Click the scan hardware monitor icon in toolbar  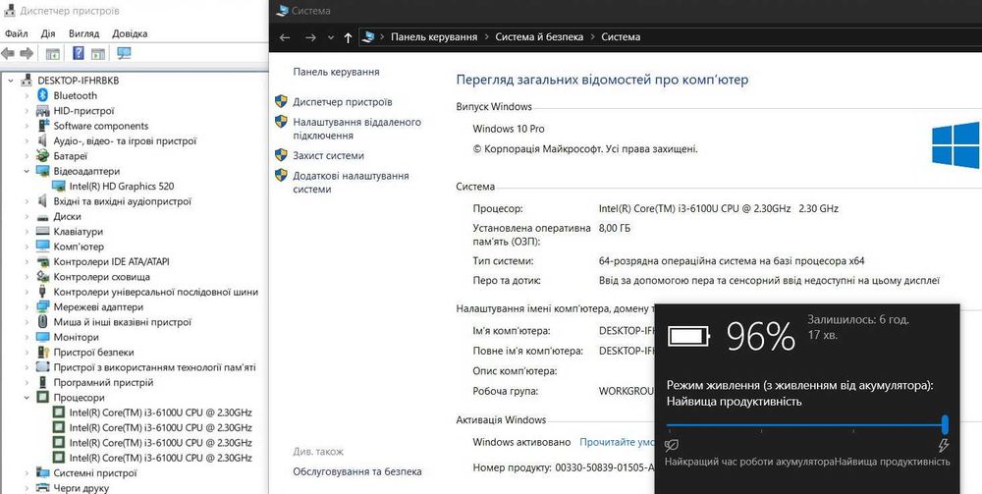[x=124, y=54]
